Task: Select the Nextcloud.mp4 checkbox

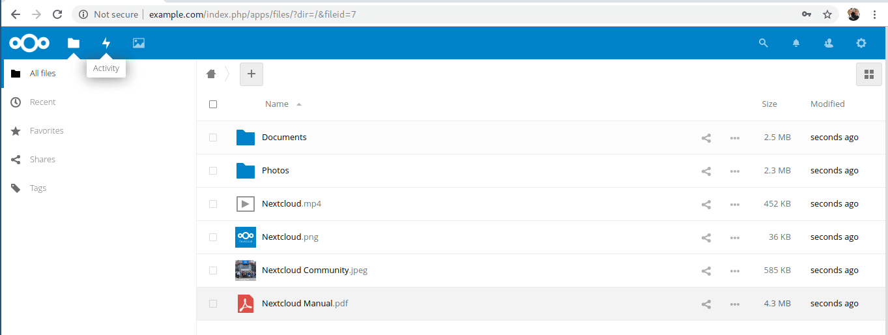Action: (213, 204)
